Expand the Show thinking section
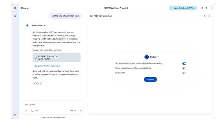This screenshot has width=220, height=128. (x=38, y=25)
